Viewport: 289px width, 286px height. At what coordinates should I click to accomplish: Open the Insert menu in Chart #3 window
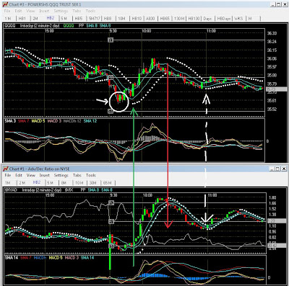pyautogui.click(x=44, y=11)
